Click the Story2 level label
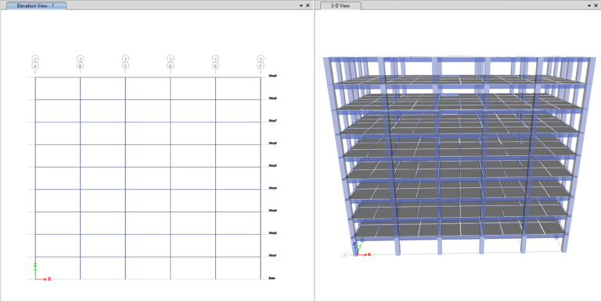 pyautogui.click(x=273, y=233)
